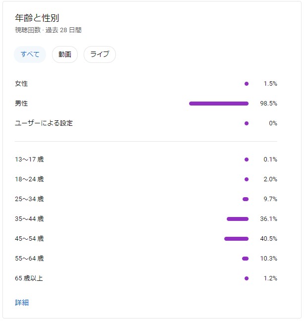
Task: Open the 詳細 link
Action: 22,302
